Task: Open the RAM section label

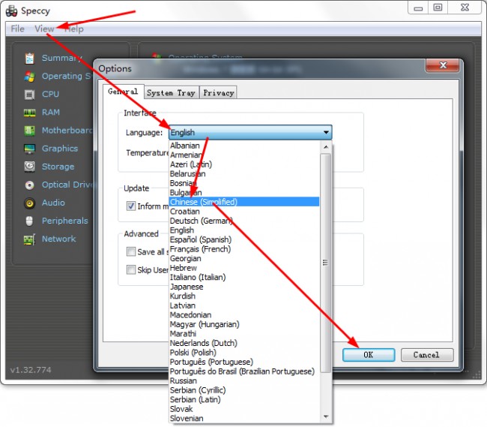Action: pyautogui.click(x=51, y=113)
